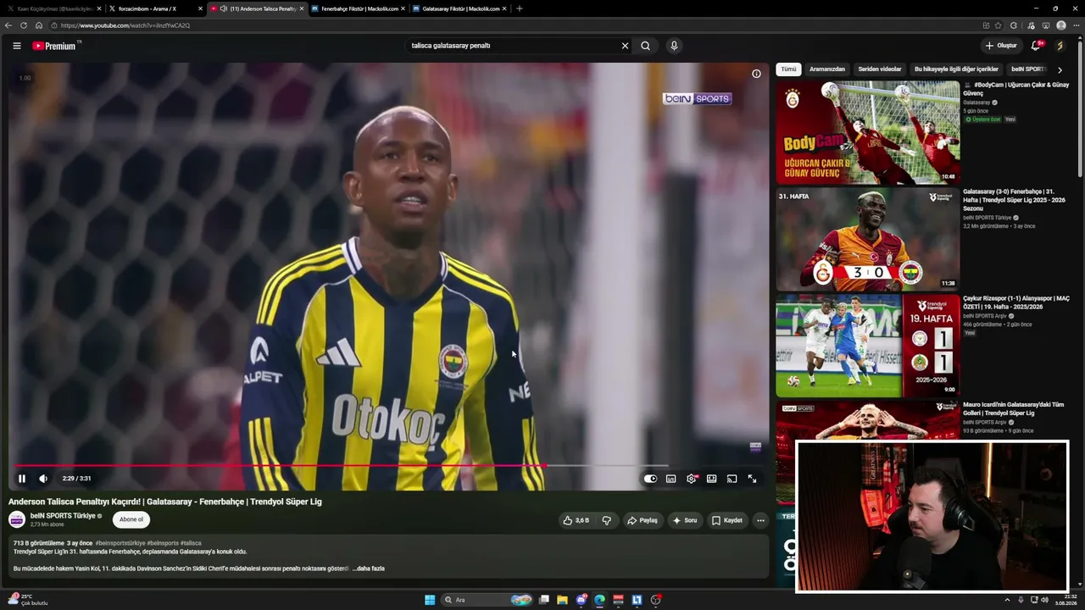Close the Anderson Talisca YouTube tab
Image resolution: width=1085 pixels, height=610 pixels.
(302, 8)
